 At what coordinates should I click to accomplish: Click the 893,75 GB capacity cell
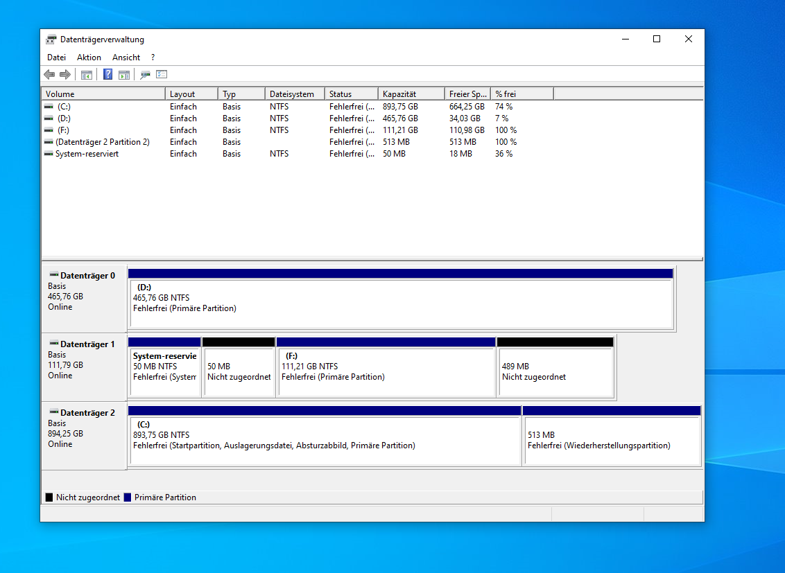(400, 107)
